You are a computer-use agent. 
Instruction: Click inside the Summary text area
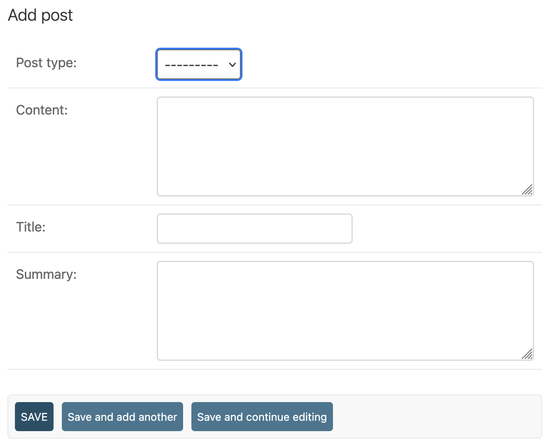345,311
